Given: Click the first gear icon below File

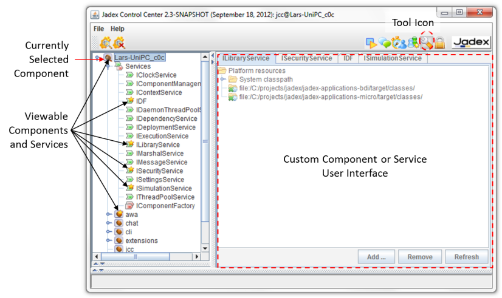Looking at the screenshot, I should coord(106,42).
